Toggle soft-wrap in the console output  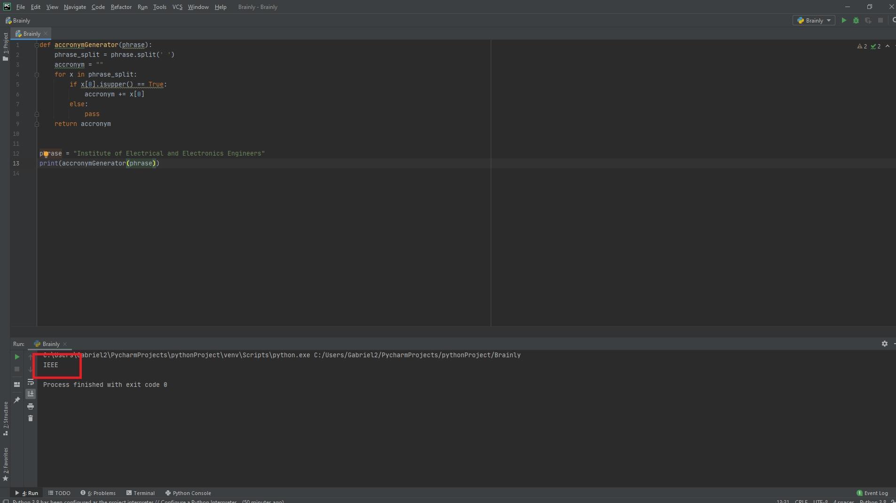(x=31, y=382)
